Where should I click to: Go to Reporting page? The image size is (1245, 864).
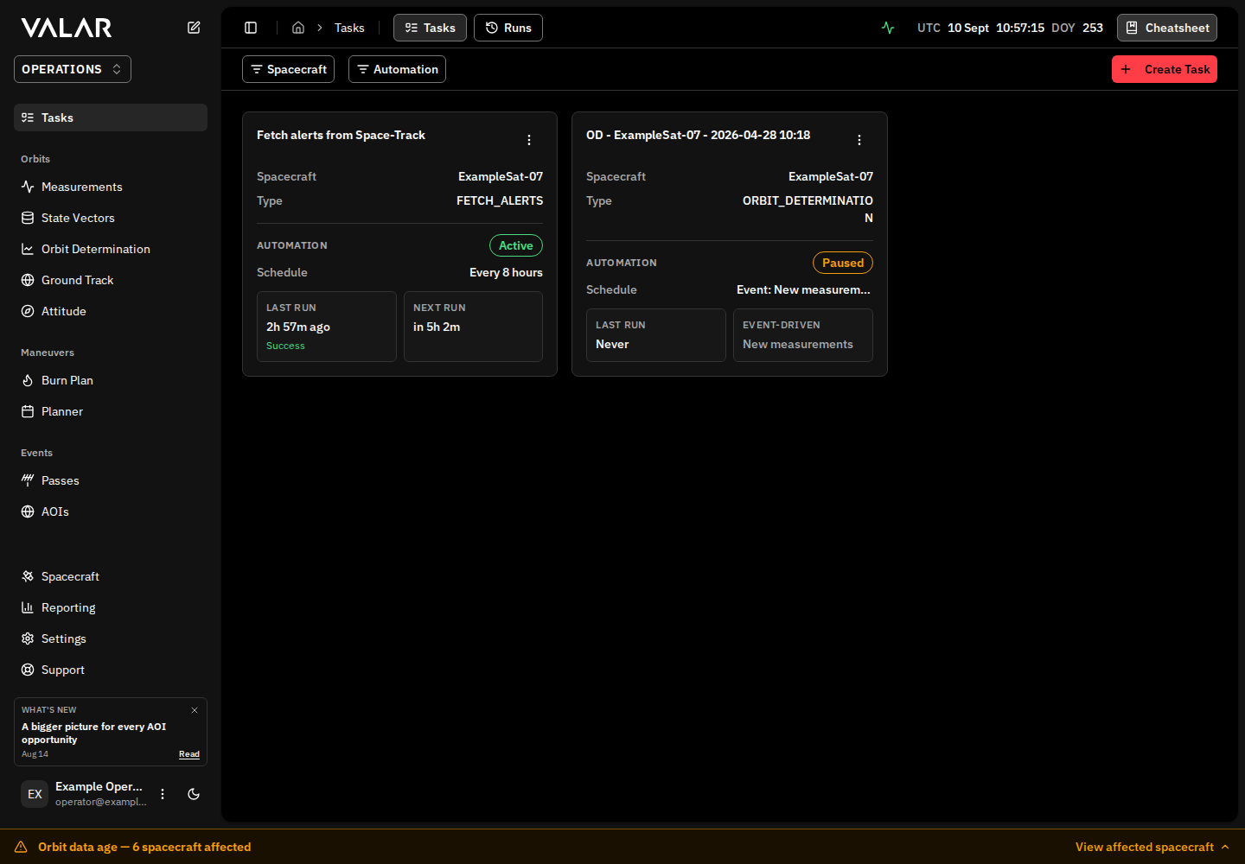(111, 607)
